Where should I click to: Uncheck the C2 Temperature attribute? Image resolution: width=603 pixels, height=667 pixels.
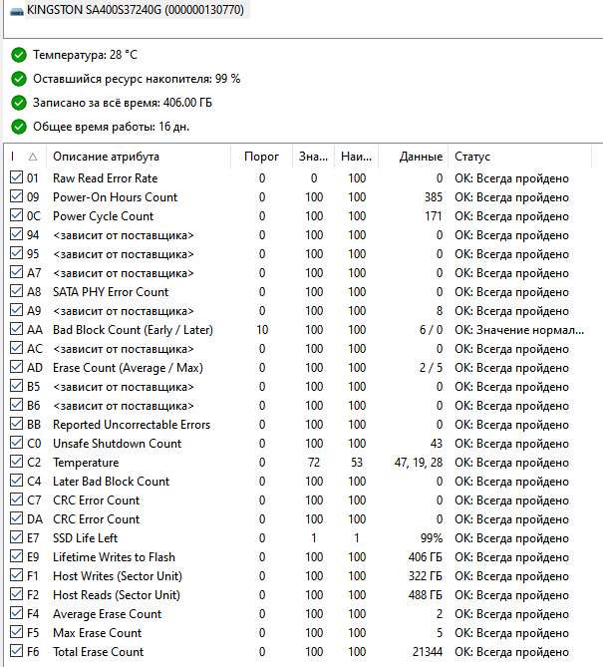coord(16,462)
